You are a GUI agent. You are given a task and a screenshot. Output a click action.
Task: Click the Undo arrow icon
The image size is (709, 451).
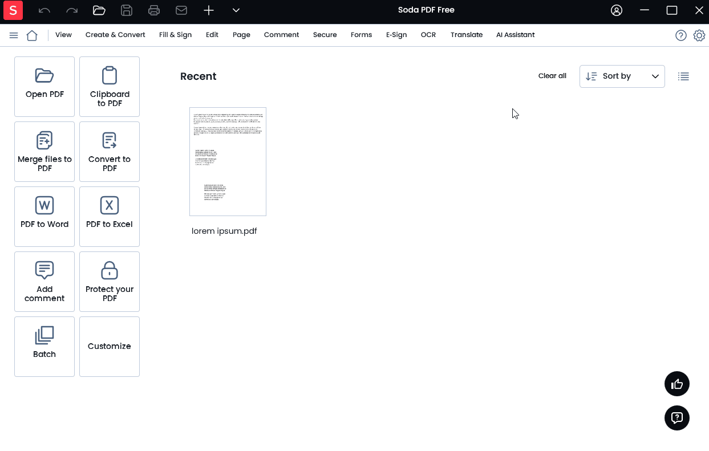click(x=44, y=10)
